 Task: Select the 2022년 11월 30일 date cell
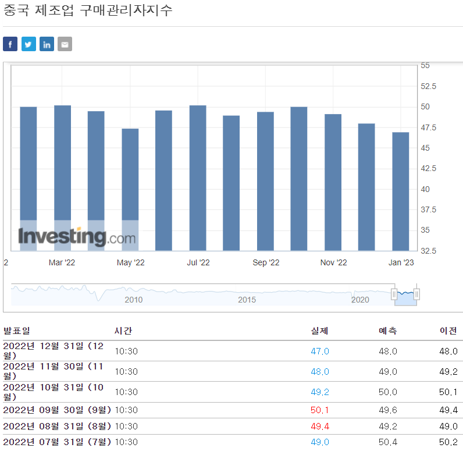54,371
